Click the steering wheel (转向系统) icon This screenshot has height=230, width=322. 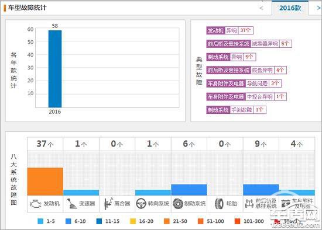coord(141,204)
